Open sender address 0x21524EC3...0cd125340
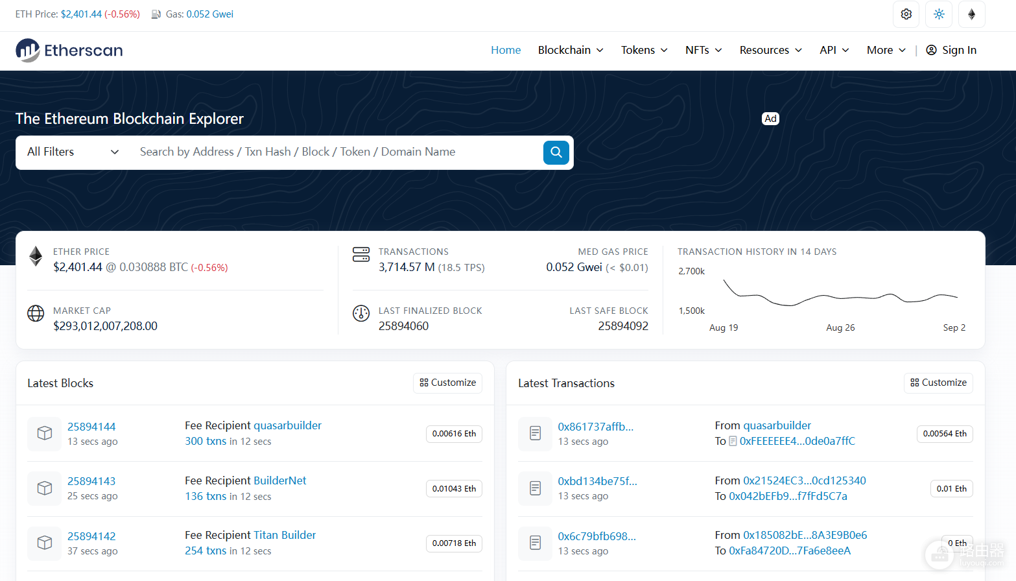Screen dimensions: 1016x581 [x=805, y=480]
